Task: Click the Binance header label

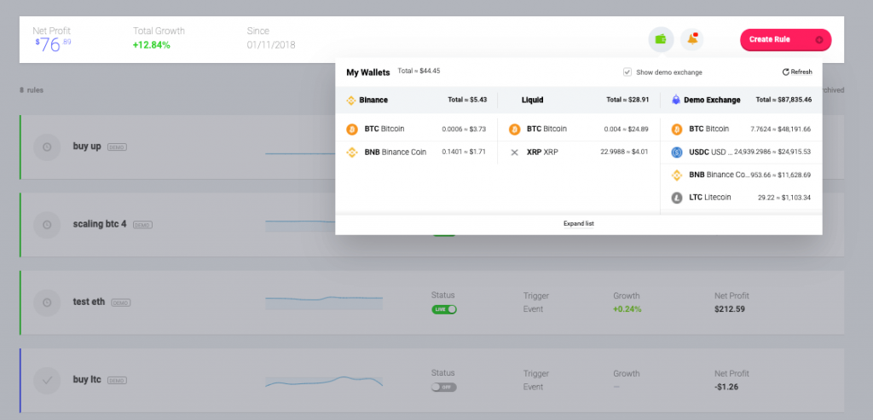Action: [x=373, y=101]
